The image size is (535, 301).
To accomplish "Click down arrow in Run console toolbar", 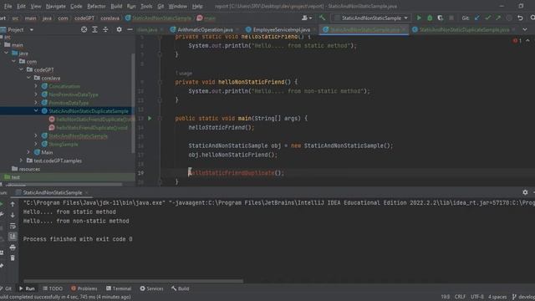I will click(13, 215).
